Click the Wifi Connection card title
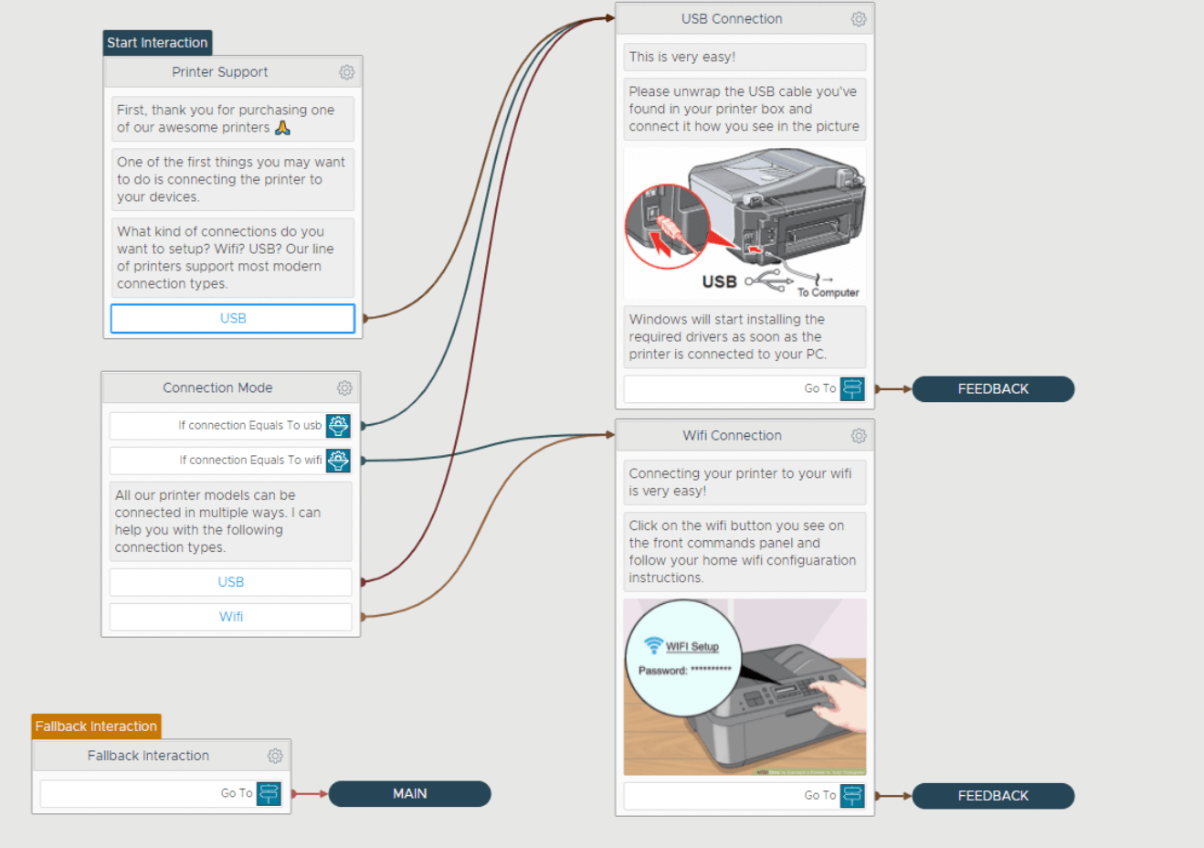This screenshot has height=848, width=1204. pyautogui.click(x=732, y=436)
